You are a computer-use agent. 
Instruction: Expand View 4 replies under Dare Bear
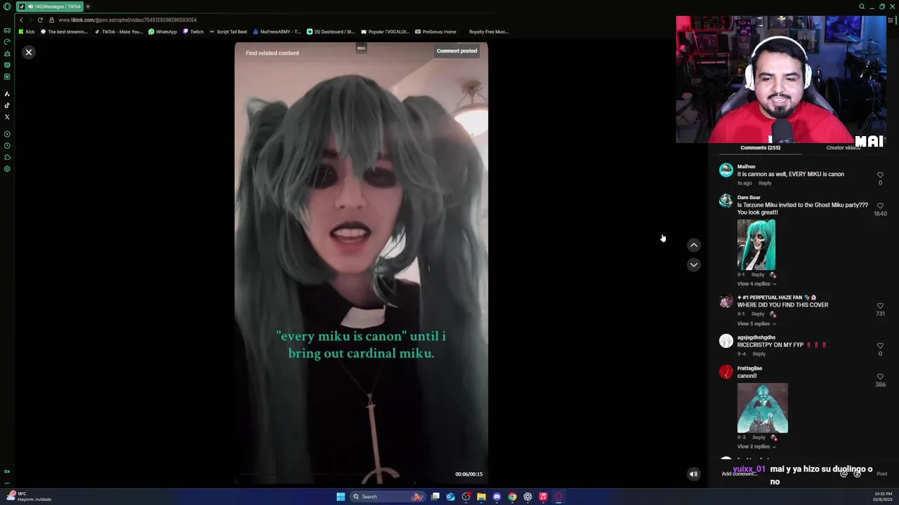(x=756, y=283)
